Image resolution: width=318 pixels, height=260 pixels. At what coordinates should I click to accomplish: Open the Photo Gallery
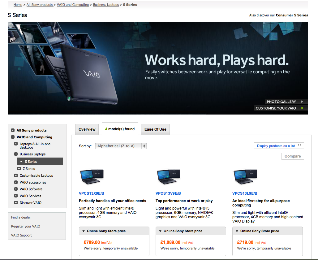286,102
